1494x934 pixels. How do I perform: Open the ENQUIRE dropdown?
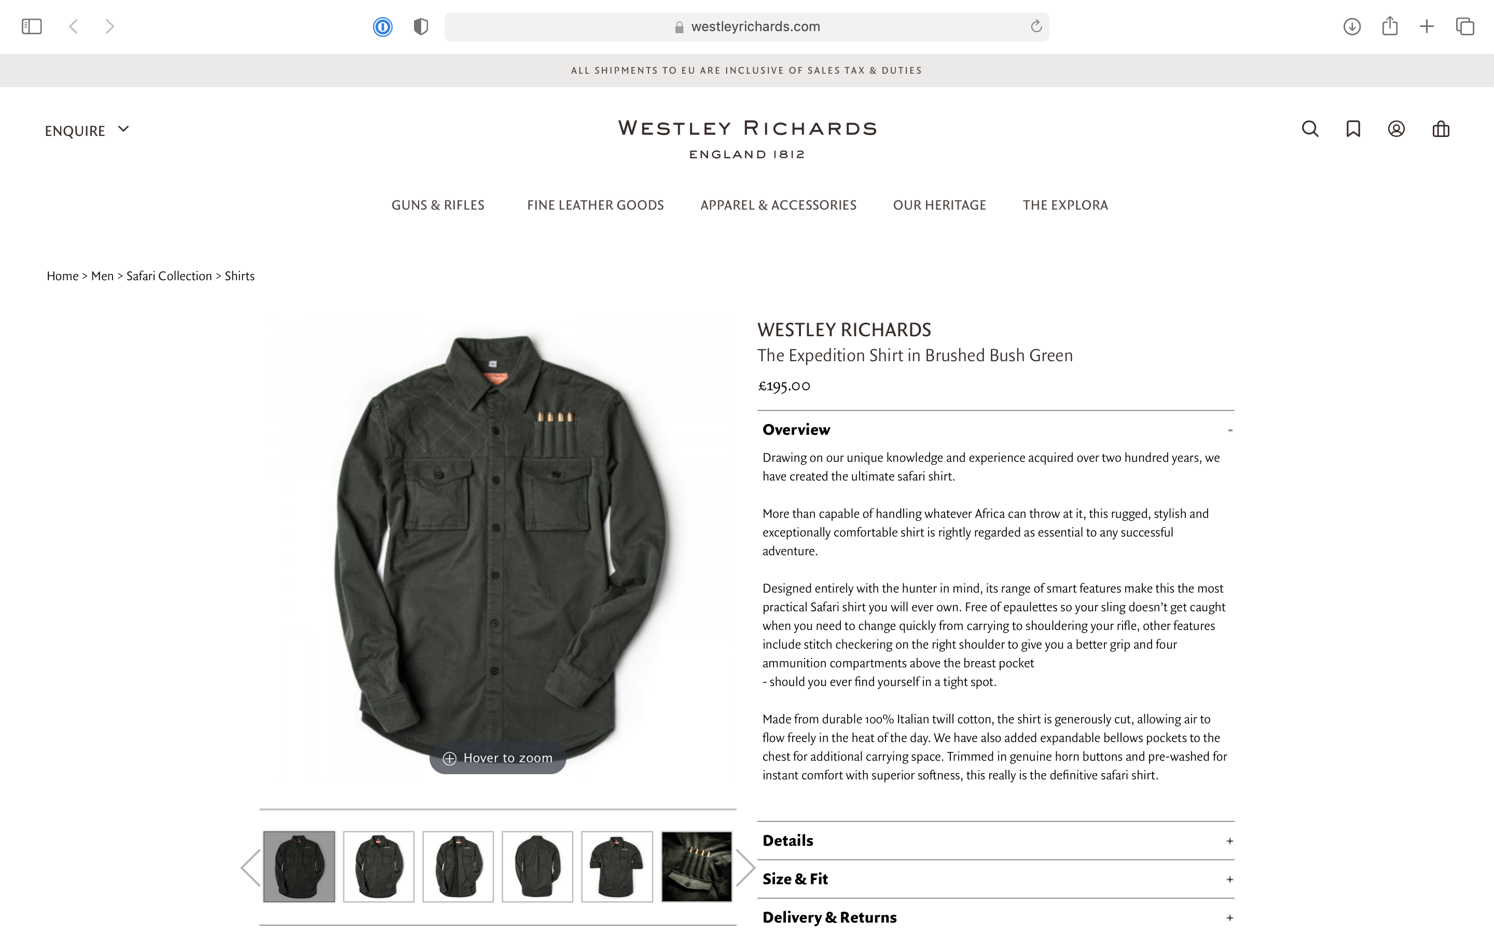point(87,130)
